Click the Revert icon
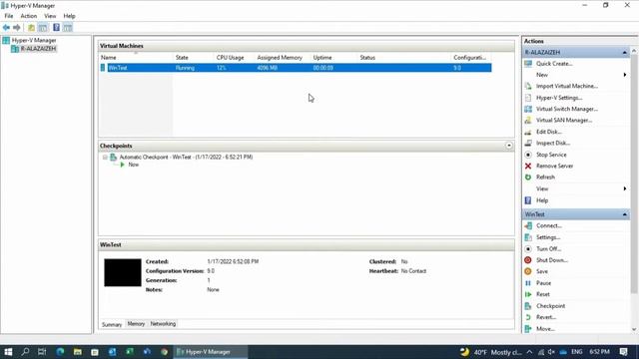Viewport: 639px width, 359px height. 528,317
